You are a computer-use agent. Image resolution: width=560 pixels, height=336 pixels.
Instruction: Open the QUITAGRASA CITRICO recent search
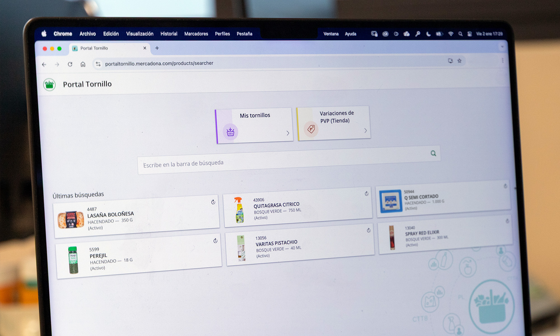click(298, 207)
